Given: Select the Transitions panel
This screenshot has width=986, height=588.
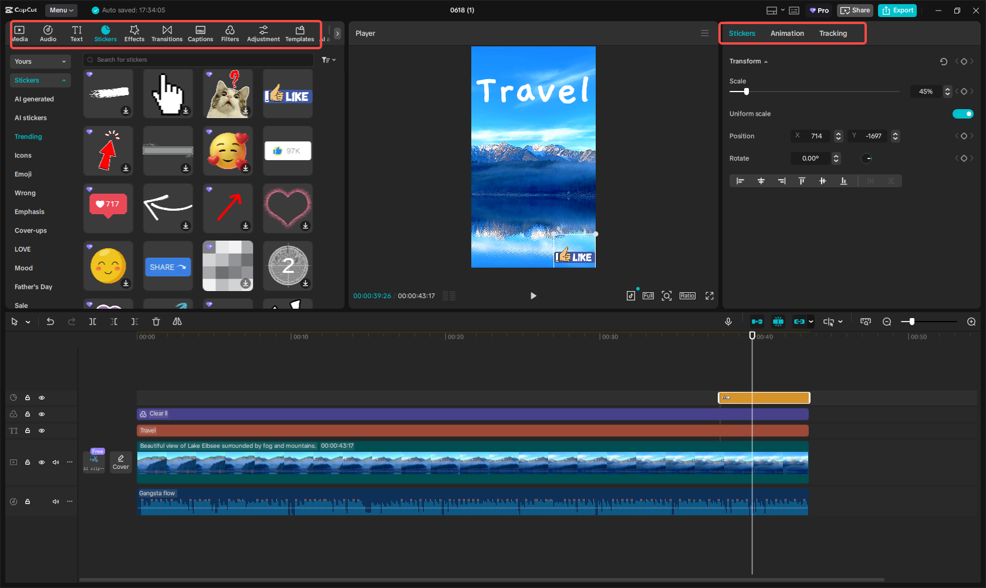Looking at the screenshot, I should tap(167, 33).
